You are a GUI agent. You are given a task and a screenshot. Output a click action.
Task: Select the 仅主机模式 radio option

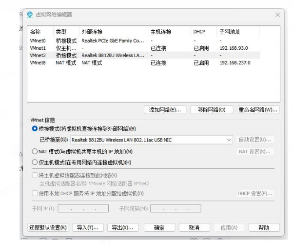click(35, 162)
